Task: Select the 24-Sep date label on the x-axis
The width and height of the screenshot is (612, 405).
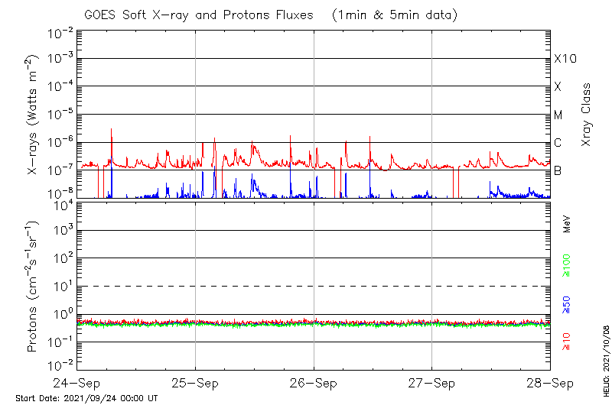Action: 78,382
